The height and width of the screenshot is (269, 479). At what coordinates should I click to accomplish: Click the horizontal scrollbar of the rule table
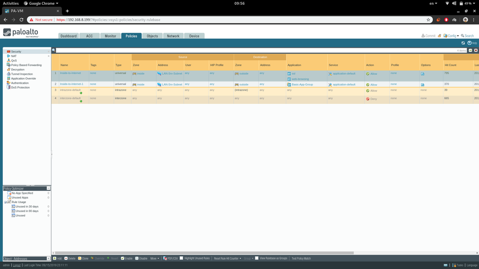pos(204,253)
